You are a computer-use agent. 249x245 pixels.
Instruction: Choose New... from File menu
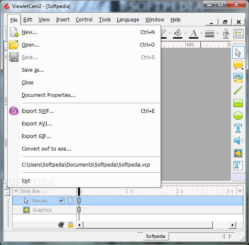(84, 32)
